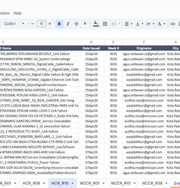This screenshot has height=188, width=180.
Task: Select the GANTING-PARAK_Service Unavailable cell
Action: (x=39, y=121)
